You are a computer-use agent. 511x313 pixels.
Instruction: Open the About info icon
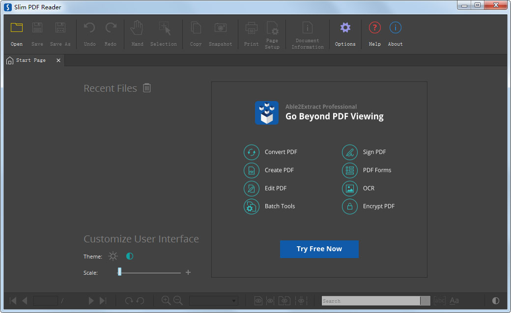pyautogui.click(x=395, y=28)
